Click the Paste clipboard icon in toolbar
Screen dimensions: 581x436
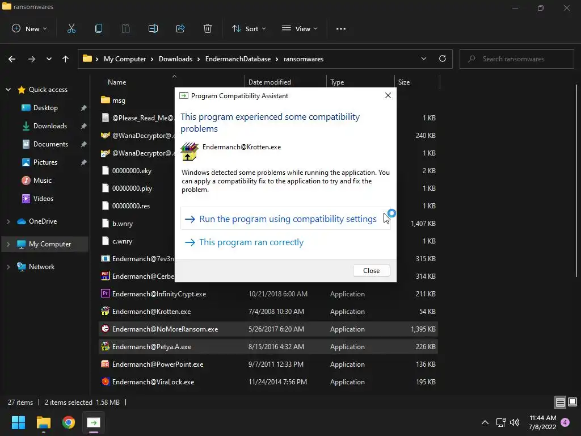tap(125, 28)
